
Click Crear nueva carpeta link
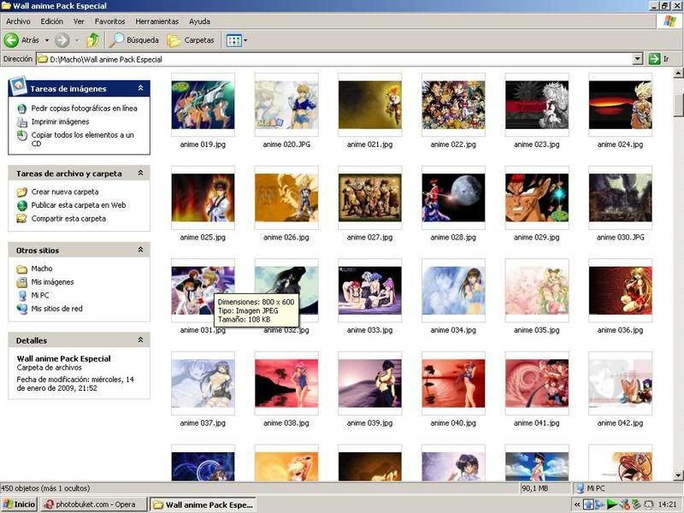coord(65,192)
